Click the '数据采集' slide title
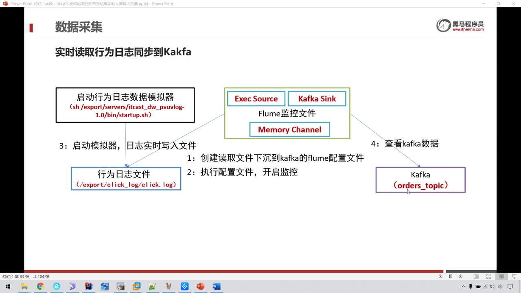Image resolution: width=521 pixels, height=293 pixels. coord(79,27)
